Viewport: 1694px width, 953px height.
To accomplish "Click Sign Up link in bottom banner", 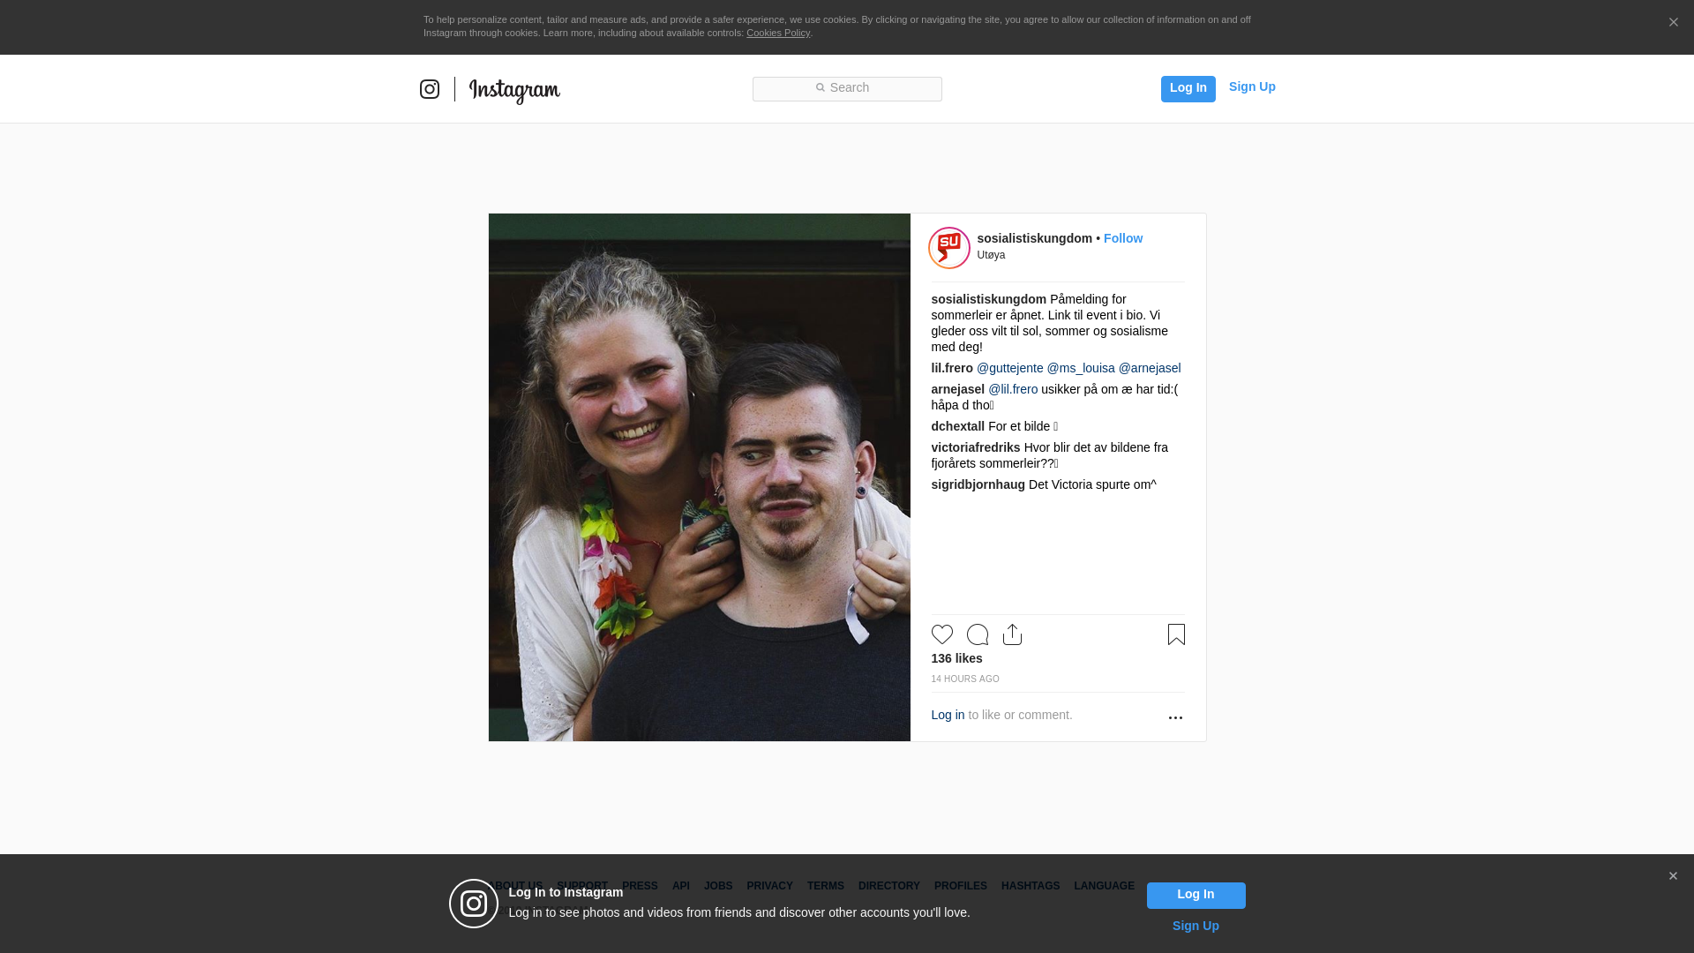I will tap(1196, 926).
